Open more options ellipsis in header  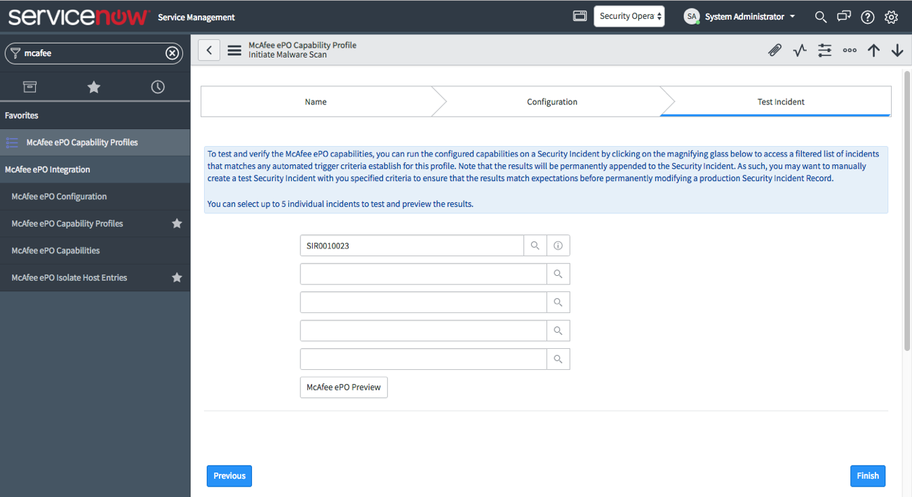point(850,51)
